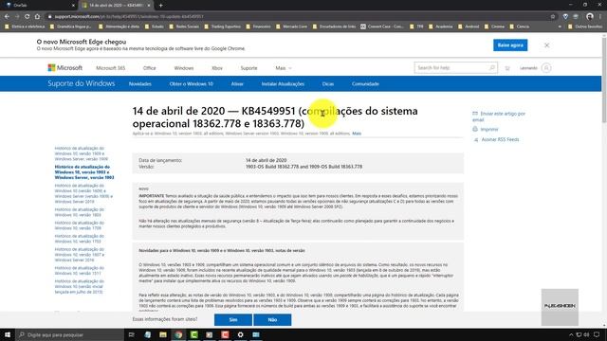Viewport: 607px width, 341px height.
Task: Open the version 1703 update history link
Action: (x=80, y=239)
